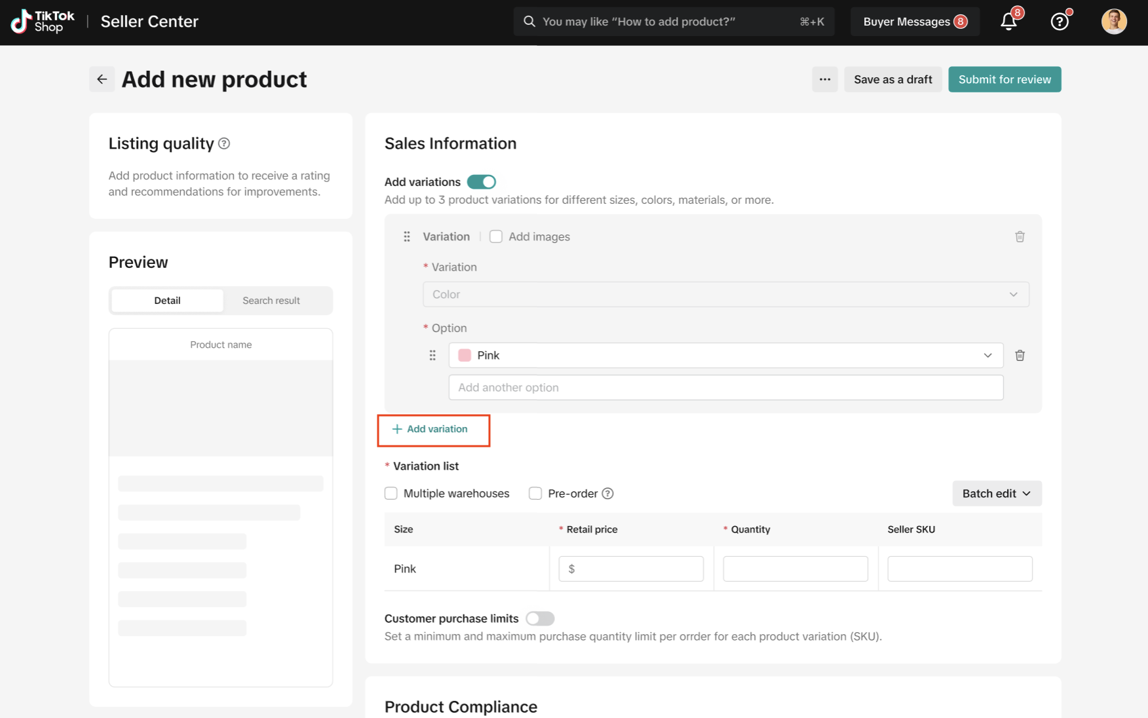Open the help question mark icon in header
Viewport: 1148px width, 718px height.
1059,22
